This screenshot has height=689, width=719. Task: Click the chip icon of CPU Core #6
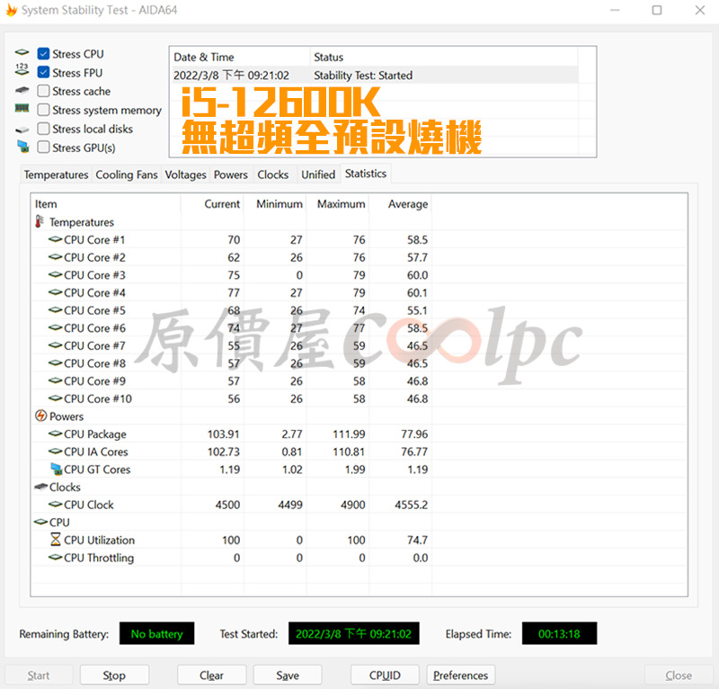point(56,327)
